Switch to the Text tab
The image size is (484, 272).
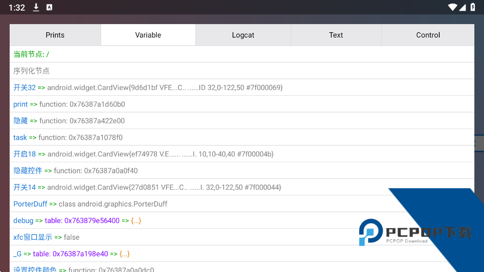pos(336,35)
